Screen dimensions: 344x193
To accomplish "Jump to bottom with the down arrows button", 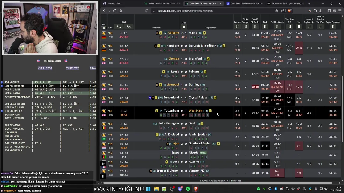I will 103,176.
